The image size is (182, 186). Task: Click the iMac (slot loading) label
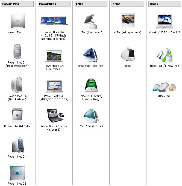point(90,66)
